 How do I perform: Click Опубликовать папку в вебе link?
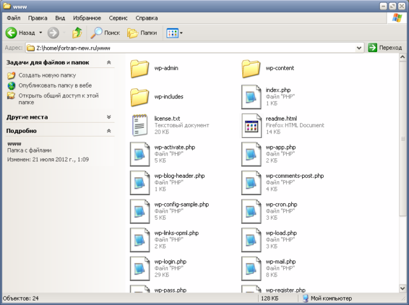click(55, 85)
